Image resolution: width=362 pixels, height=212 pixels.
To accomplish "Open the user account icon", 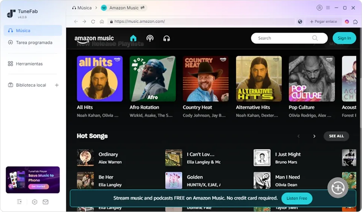I will 319,8.
